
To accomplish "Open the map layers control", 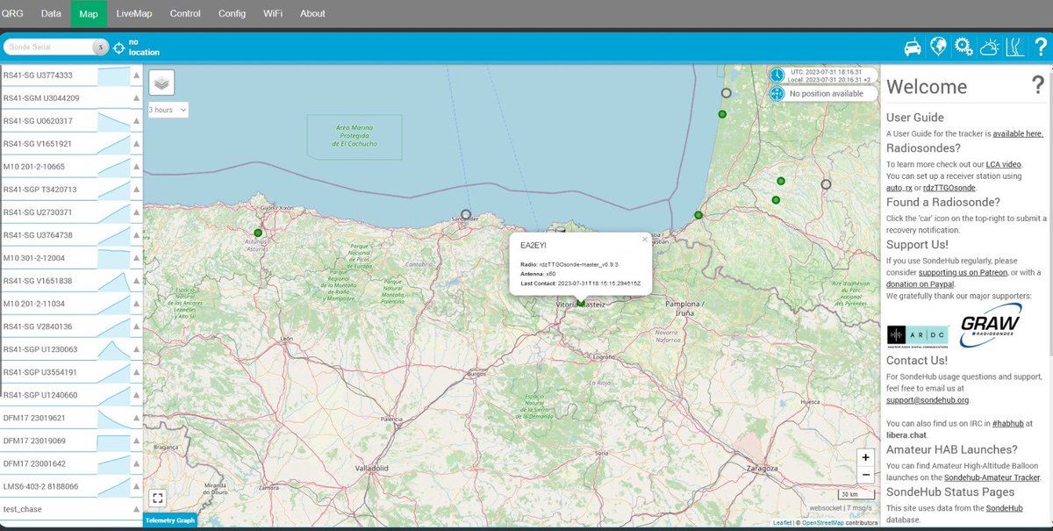I will click(161, 83).
